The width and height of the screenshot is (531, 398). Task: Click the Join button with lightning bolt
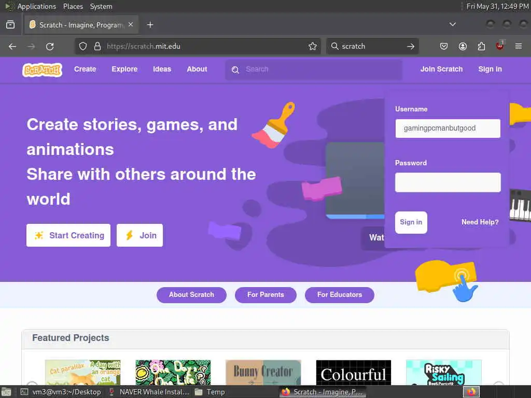coord(139,235)
